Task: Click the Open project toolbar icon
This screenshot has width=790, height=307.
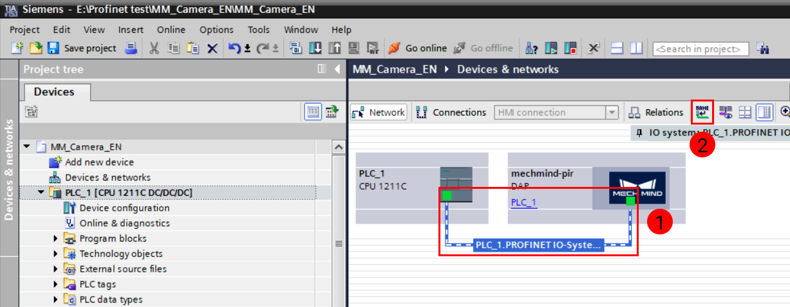Action: point(36,48)
